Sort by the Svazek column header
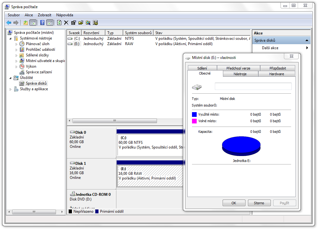Screen dimensions: 318x229 click(74, 33)
